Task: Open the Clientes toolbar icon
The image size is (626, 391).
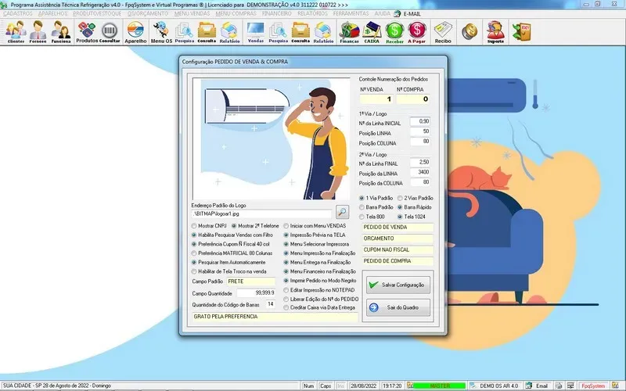Action: (16, 32)
